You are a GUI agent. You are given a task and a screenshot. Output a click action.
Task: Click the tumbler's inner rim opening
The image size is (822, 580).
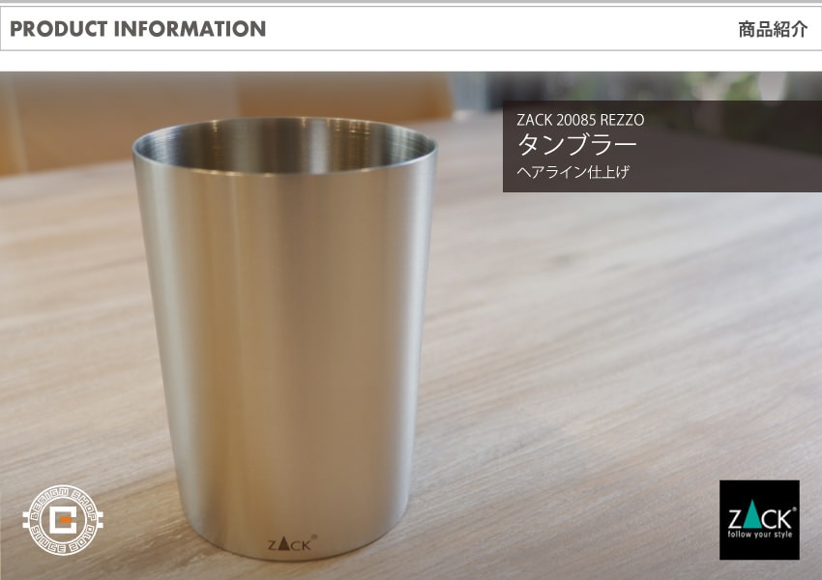tap(284, 146)
